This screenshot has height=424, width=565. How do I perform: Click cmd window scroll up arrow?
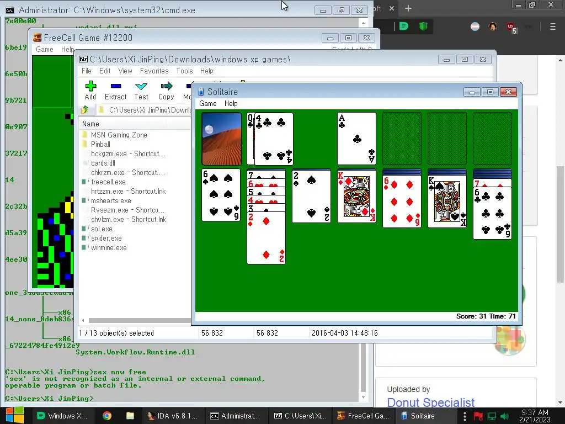pos(363,23)
